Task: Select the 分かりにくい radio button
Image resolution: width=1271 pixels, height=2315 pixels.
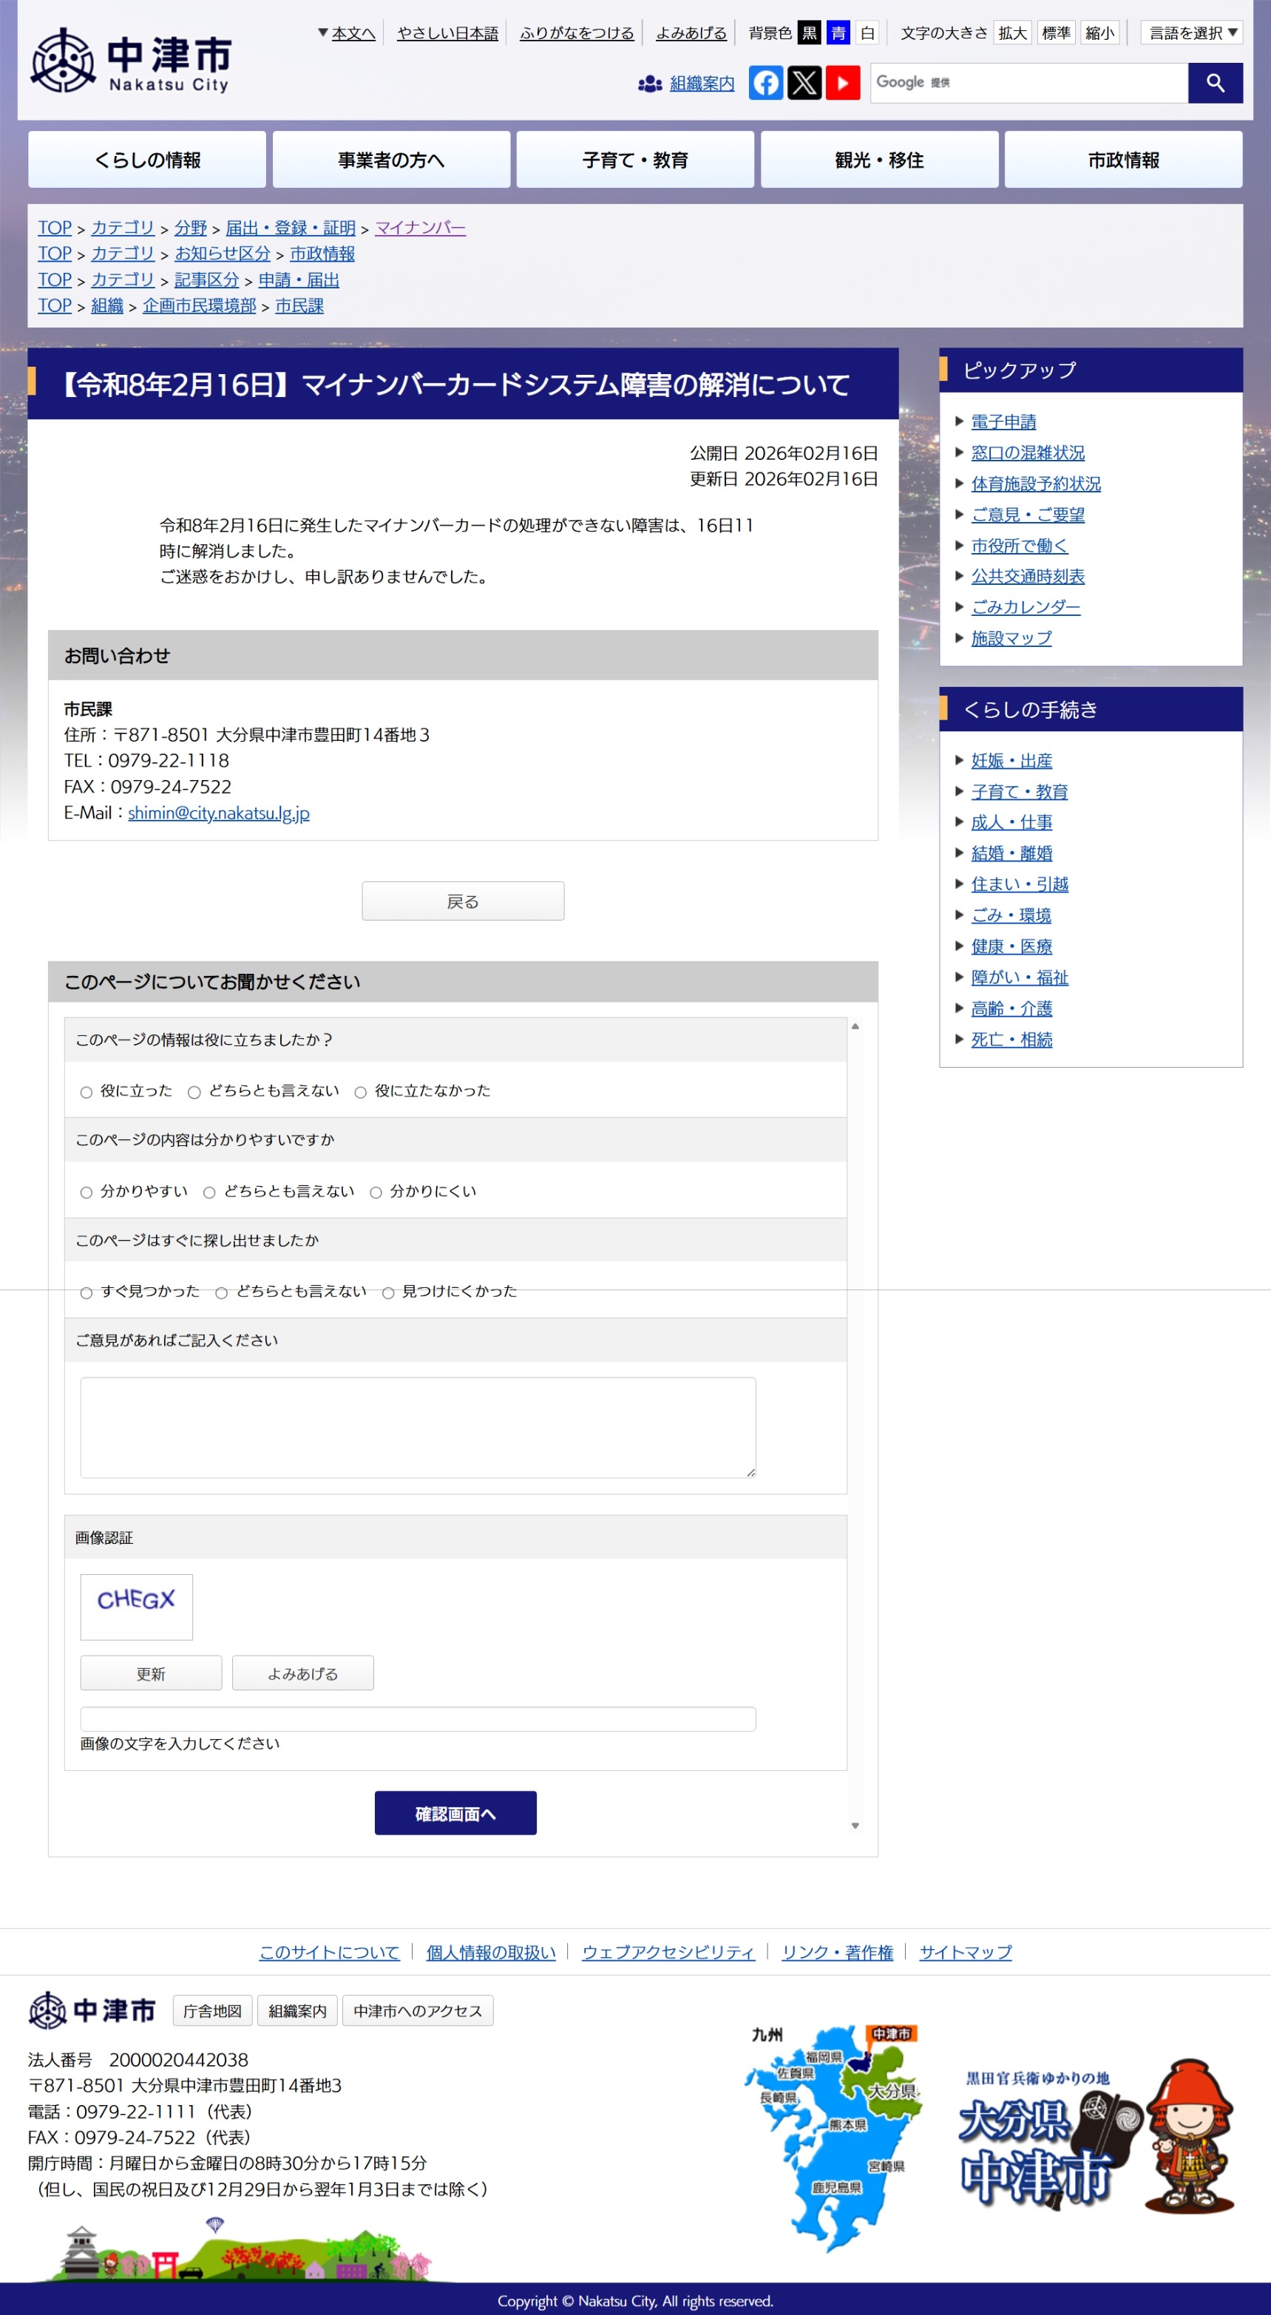Action: 376,1192
